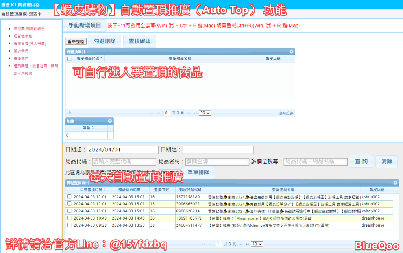Open 流程圖-蝦皮對帳王 sidebar link

pos(29,29)
